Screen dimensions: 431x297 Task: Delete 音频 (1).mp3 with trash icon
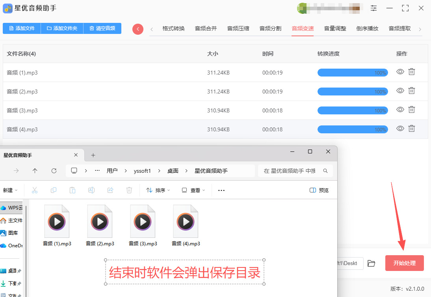tap(412, 72)
